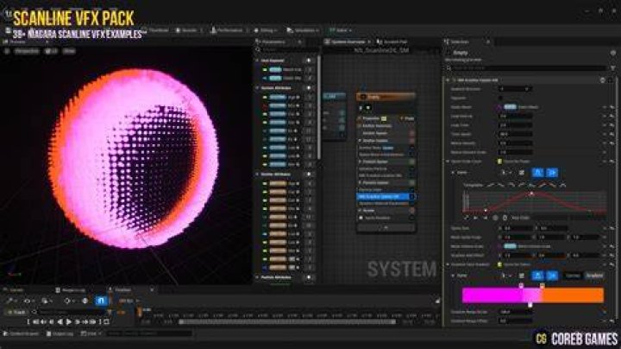Viewport: 621px width, 349px height.
Task: Collapse the Emitter Attributes section
Action: [257, 174]
